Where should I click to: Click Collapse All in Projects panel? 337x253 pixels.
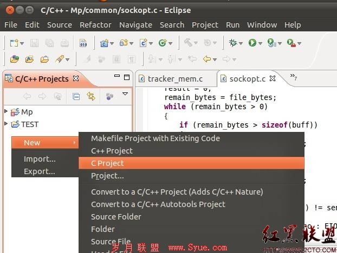tap(76, 97)
